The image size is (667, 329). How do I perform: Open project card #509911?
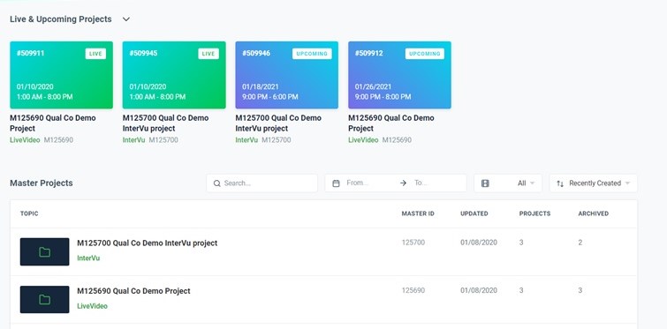61,75
